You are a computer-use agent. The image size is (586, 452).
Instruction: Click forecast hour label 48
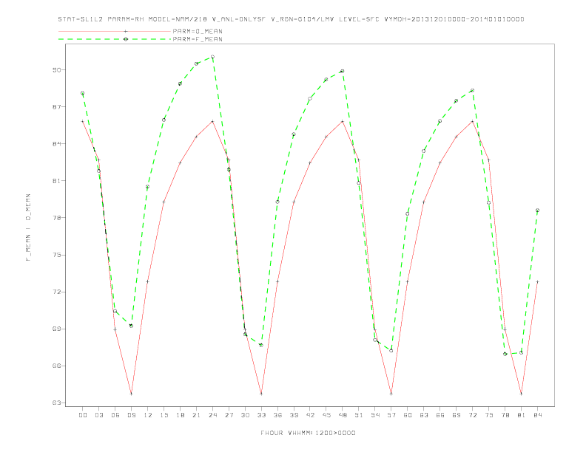click(343, 415)
